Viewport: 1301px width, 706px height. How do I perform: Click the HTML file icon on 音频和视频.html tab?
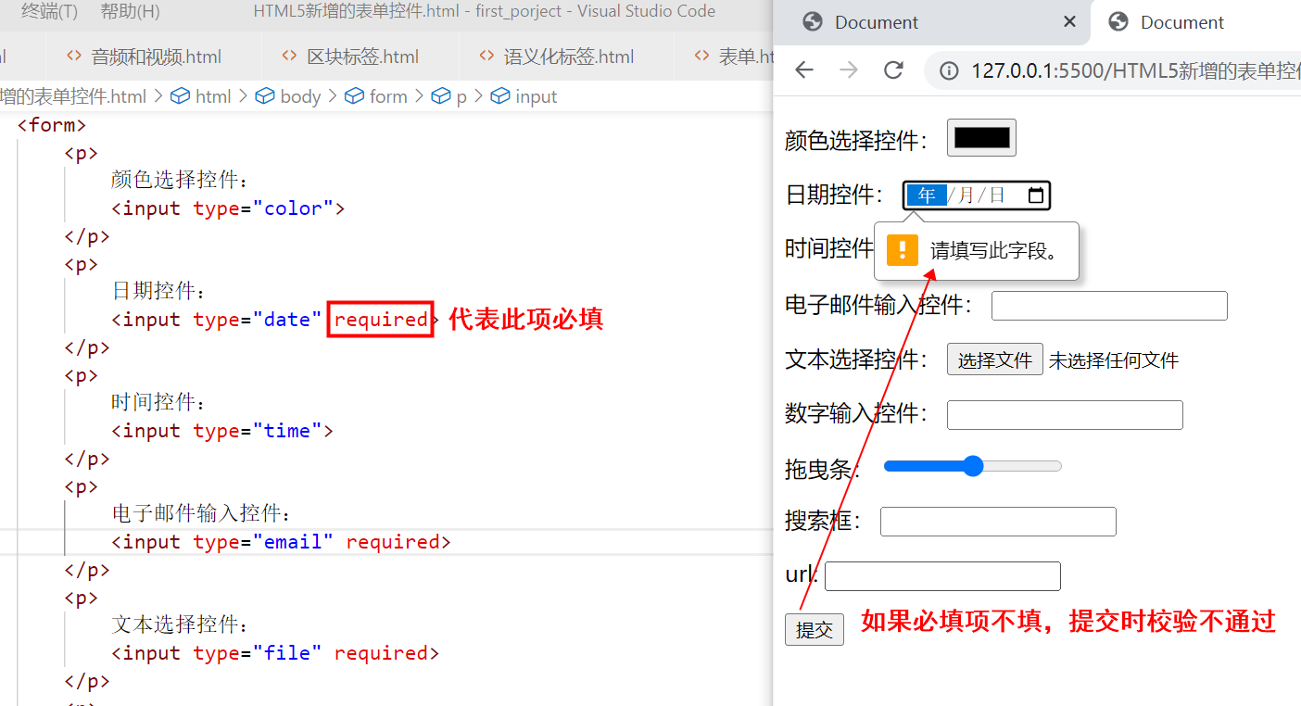(73, 57)
